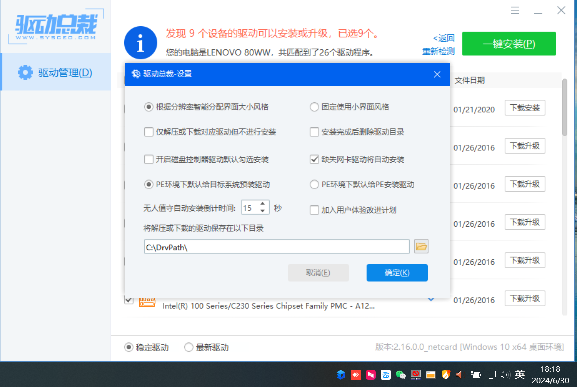This screenshot has height=387, width=577.
Task: Uncheck 缺失网卡驱动将自动安装 option
Action: [314, 160]
